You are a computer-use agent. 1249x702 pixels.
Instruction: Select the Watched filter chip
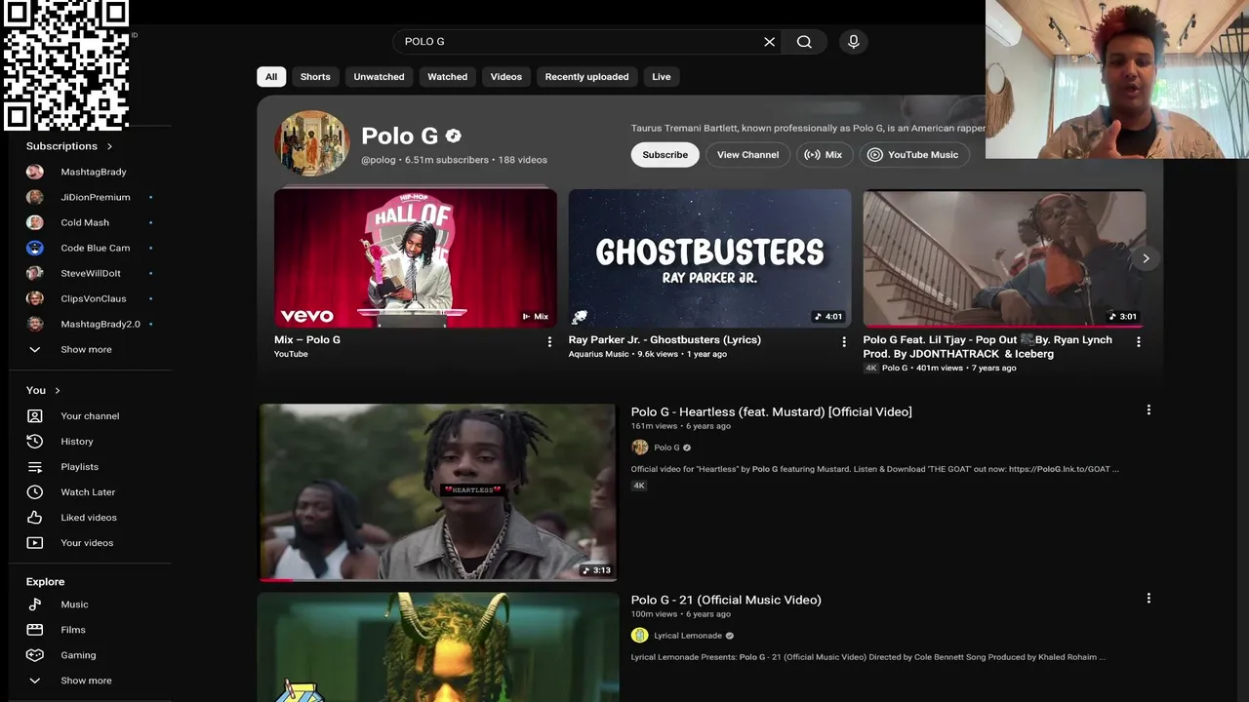(448, 77)
